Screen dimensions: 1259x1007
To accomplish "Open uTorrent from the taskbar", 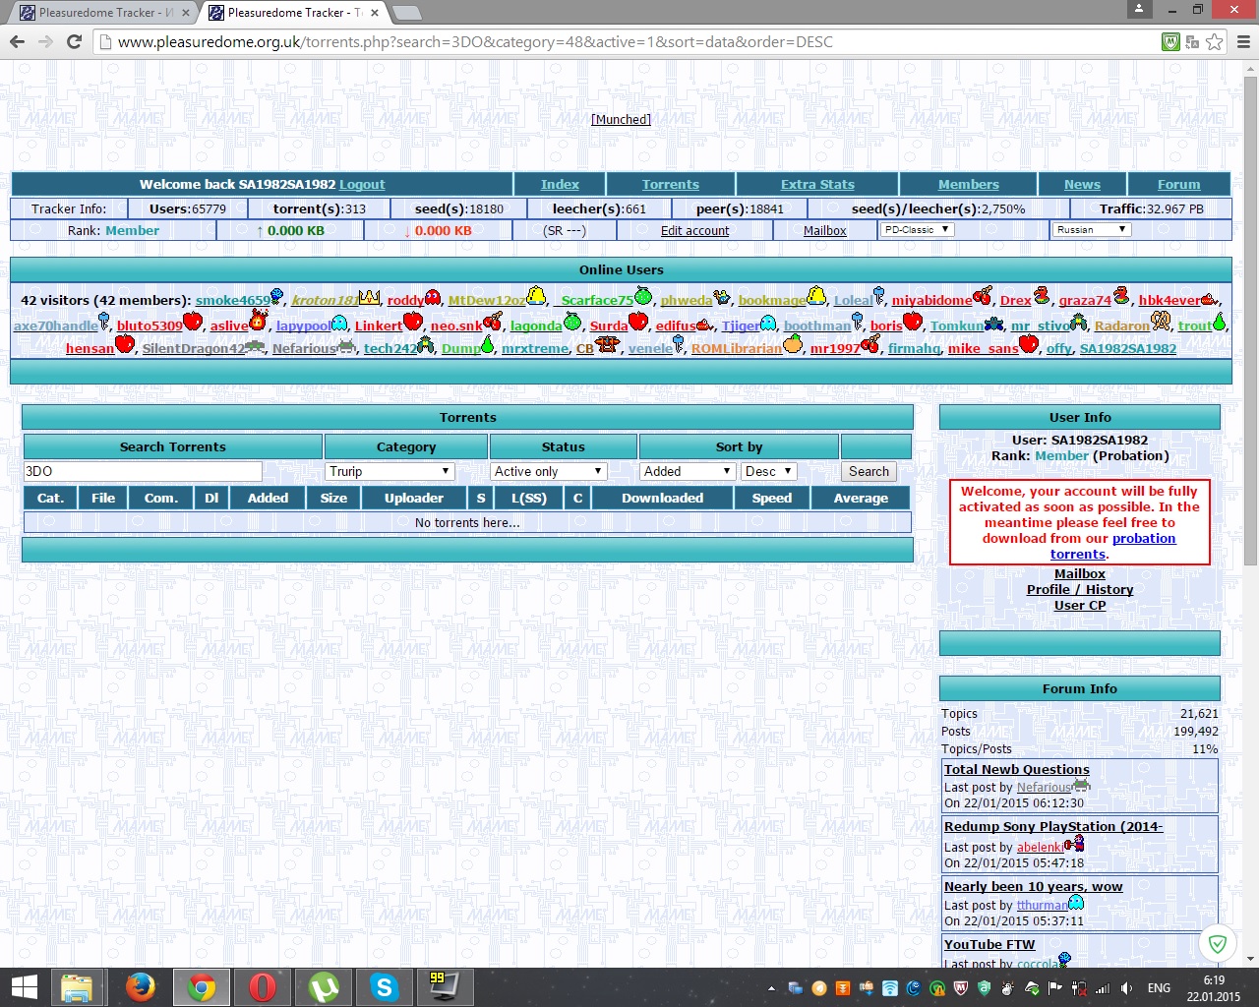I will tap(324, 987).
